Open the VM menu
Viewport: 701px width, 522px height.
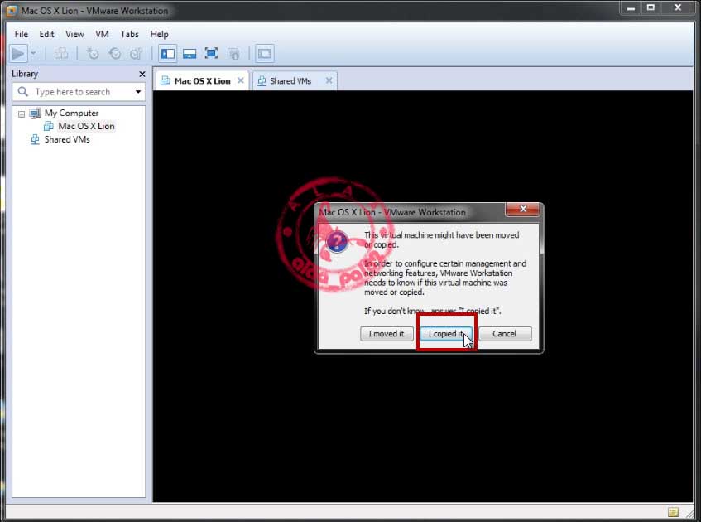point(102,34)
